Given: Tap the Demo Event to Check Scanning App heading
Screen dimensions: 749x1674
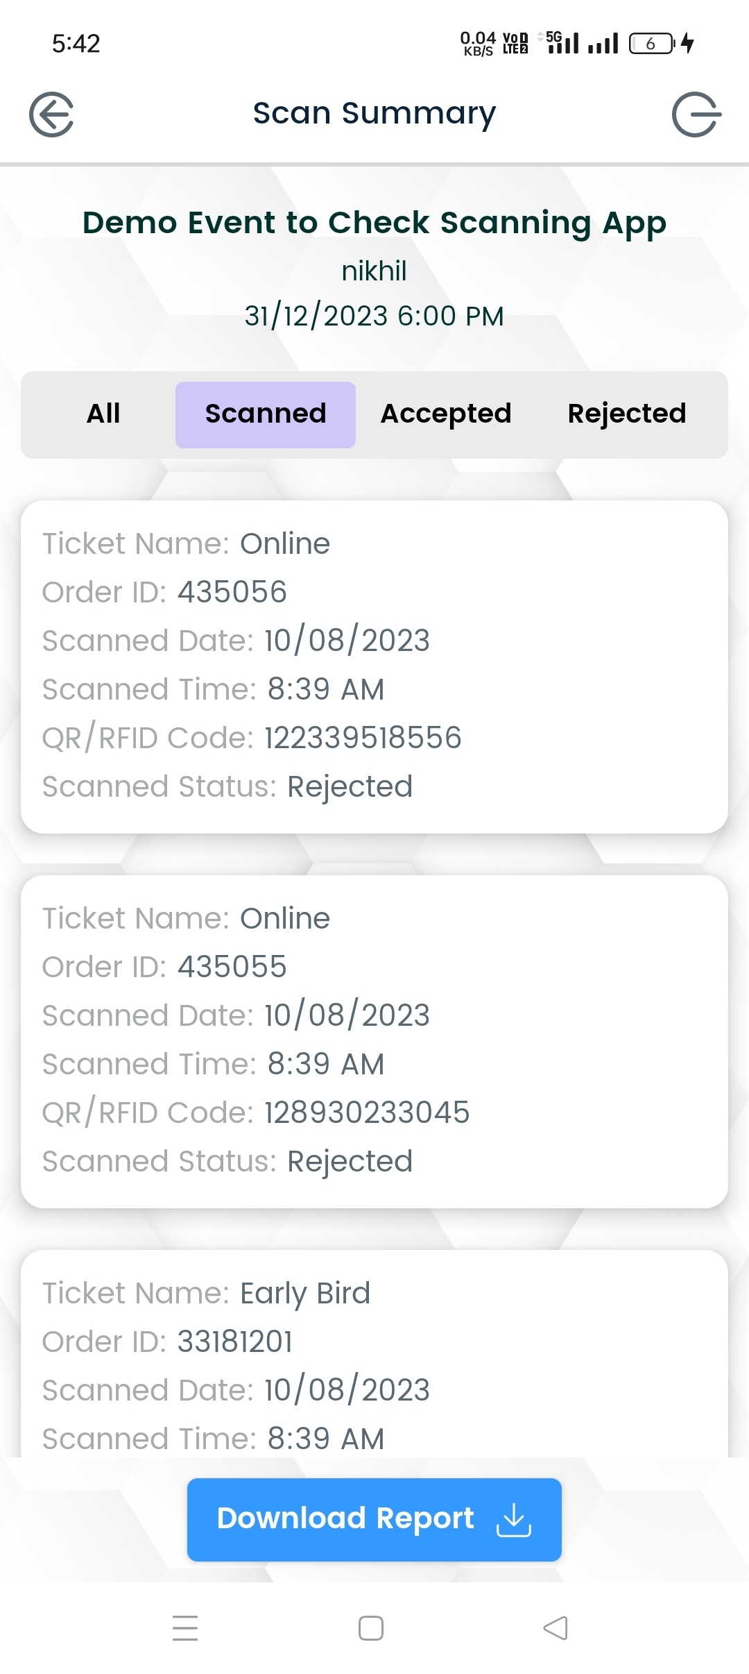Looking at the screenshot, I should (x=374, y=223).
